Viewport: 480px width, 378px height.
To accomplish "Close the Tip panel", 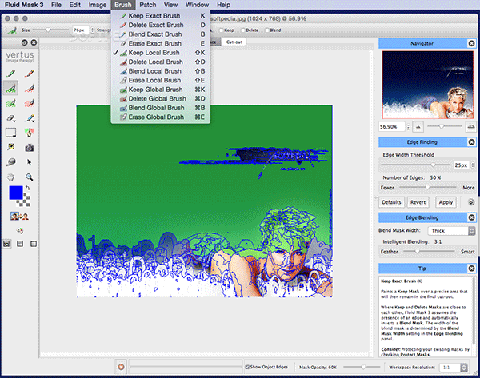I will 471,269.
